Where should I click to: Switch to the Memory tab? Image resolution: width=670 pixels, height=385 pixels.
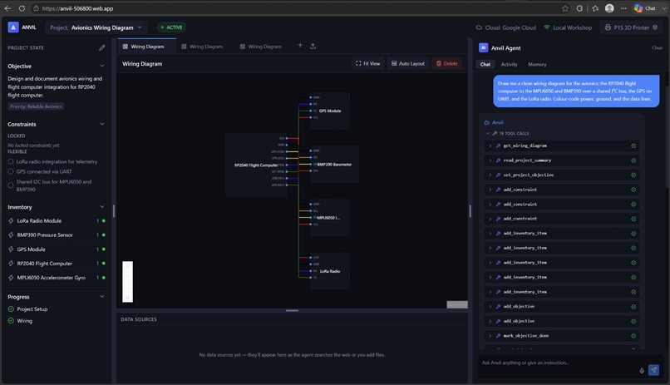(537, 64)
